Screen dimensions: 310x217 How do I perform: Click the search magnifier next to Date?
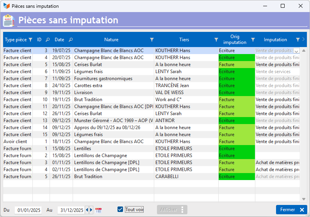pos(71,40)
